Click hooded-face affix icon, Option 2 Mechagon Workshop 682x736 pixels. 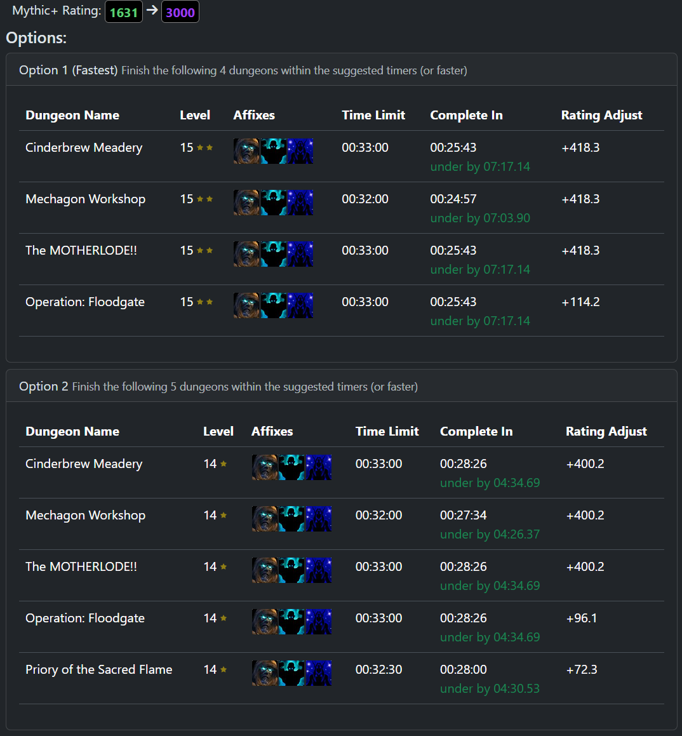pos(265,519)
